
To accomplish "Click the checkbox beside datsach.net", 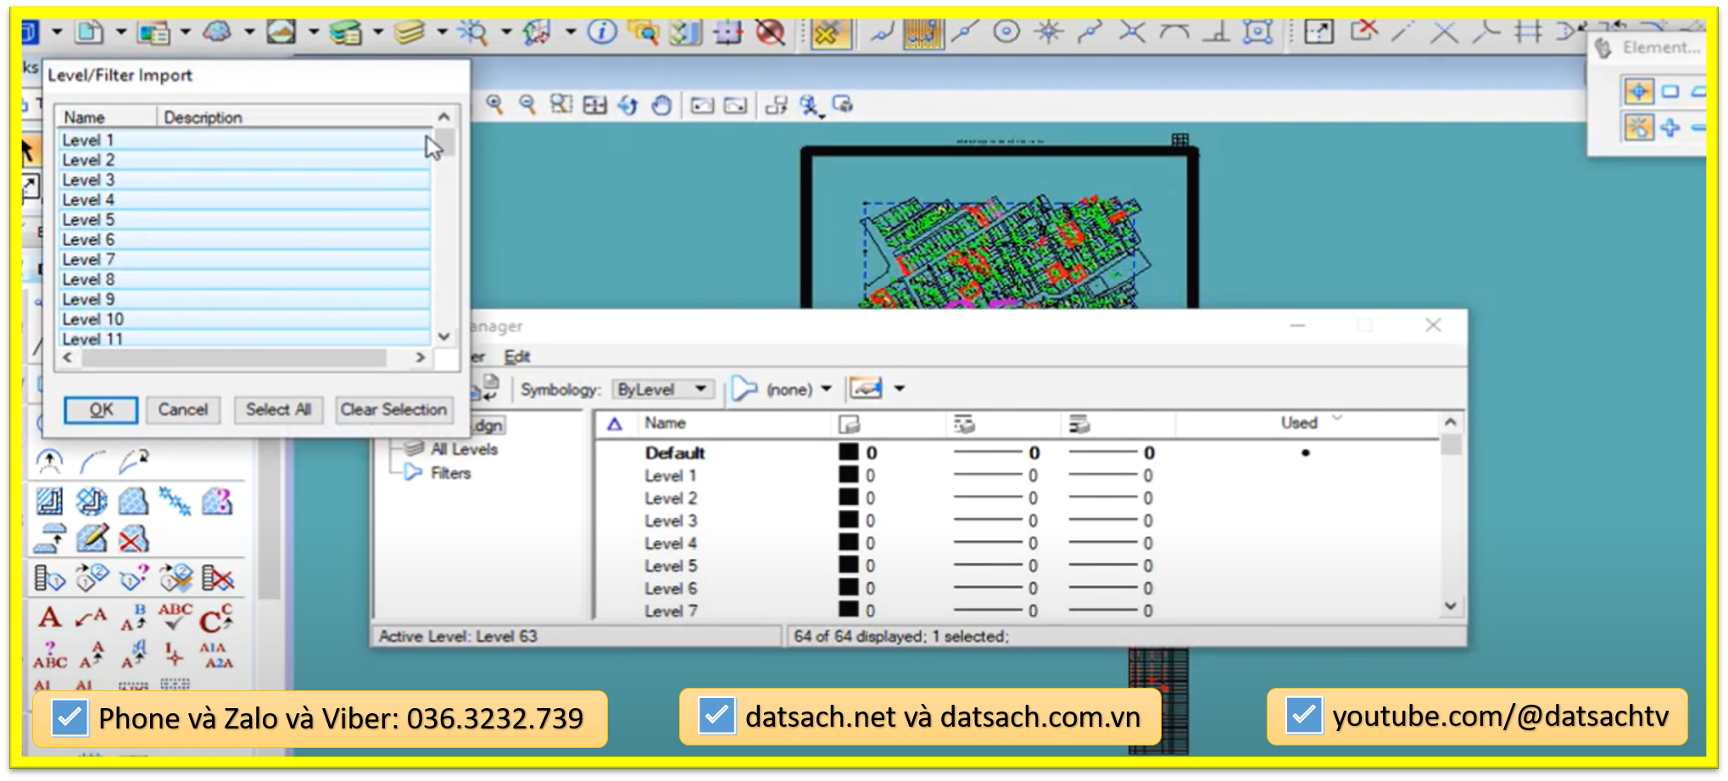I will (716, 717).
